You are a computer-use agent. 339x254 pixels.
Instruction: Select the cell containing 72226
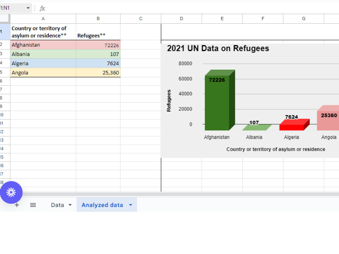click(x=98, y=45)
